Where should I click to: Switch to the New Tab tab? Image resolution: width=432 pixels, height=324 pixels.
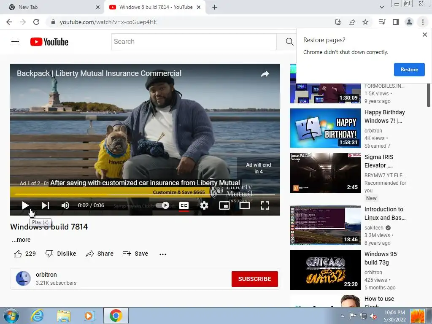point(52,7)
